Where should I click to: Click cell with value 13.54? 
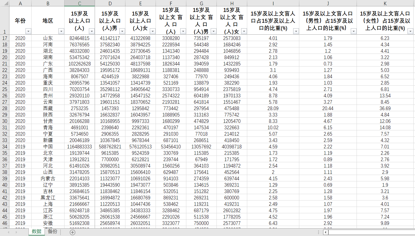pyautogui.click(x=385, y=96)
